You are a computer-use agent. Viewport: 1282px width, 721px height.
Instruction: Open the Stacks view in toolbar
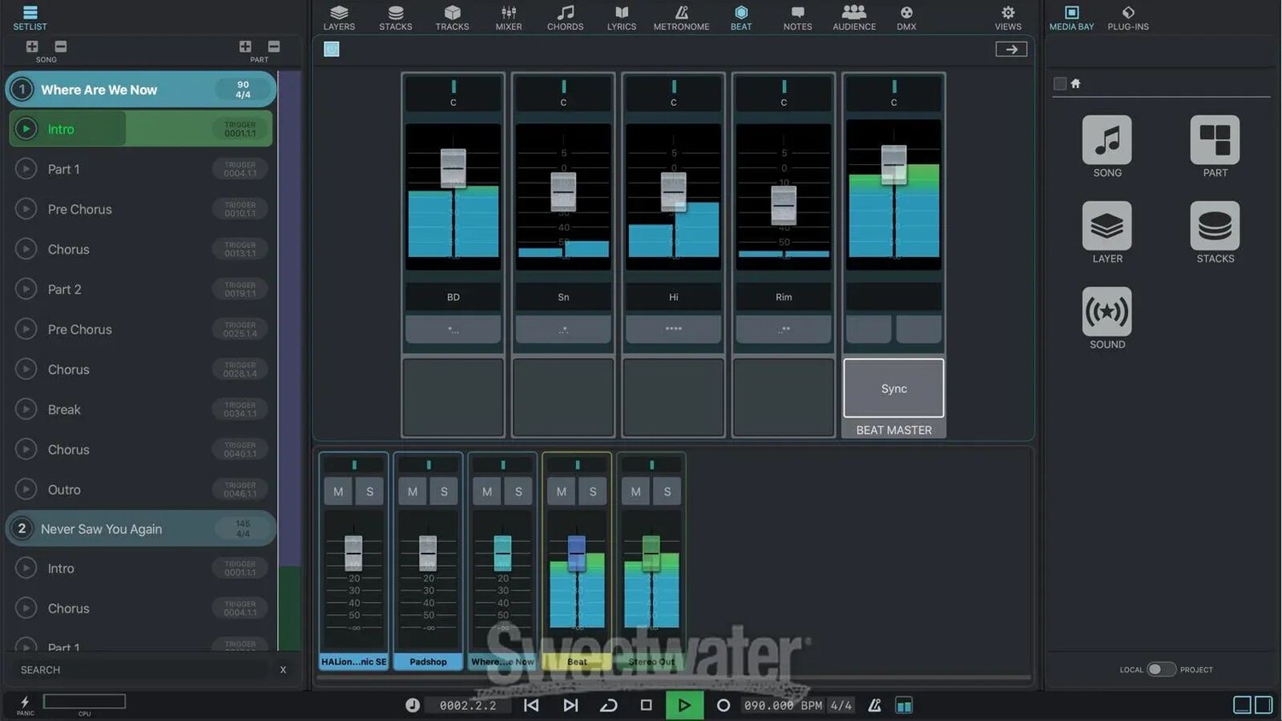pyautogui.click(x=395, y=17)
